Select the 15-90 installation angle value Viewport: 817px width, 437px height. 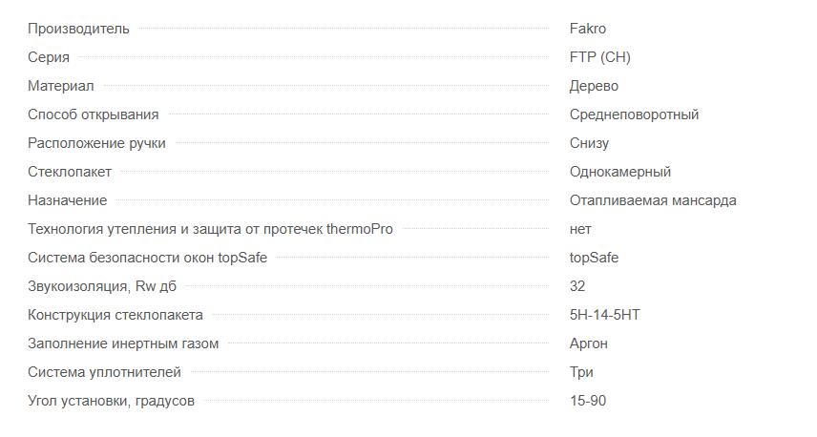pos(588,401)
